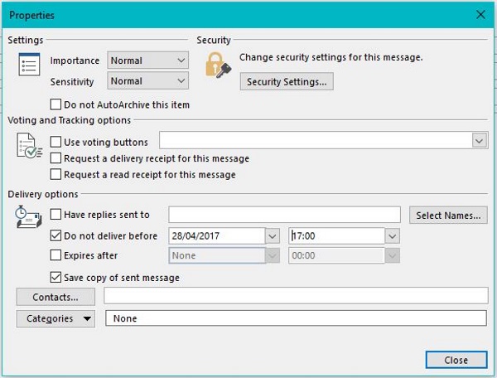Click the Voting and Tracking options heading
Viewport: 497px width, 378px height.
(x=69, y=120)
